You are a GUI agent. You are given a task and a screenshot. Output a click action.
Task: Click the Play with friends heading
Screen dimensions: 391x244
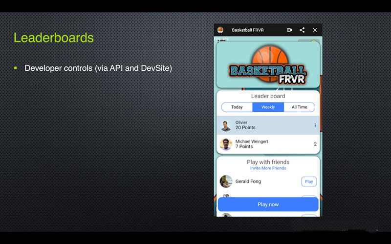point(268,162)
